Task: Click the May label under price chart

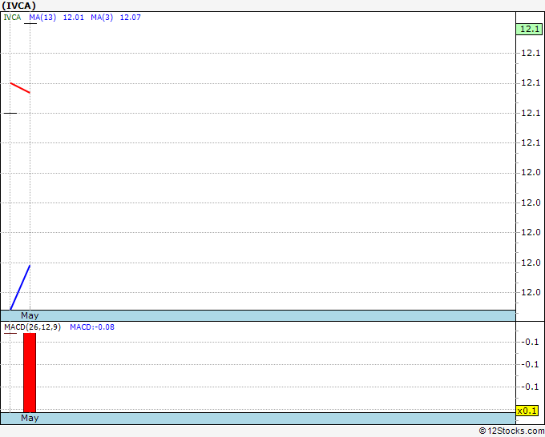Action: point(30,315)
